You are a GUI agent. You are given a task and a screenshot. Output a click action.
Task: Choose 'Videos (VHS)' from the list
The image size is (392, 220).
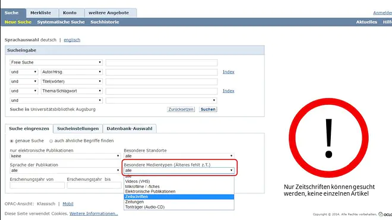(179, 181)
